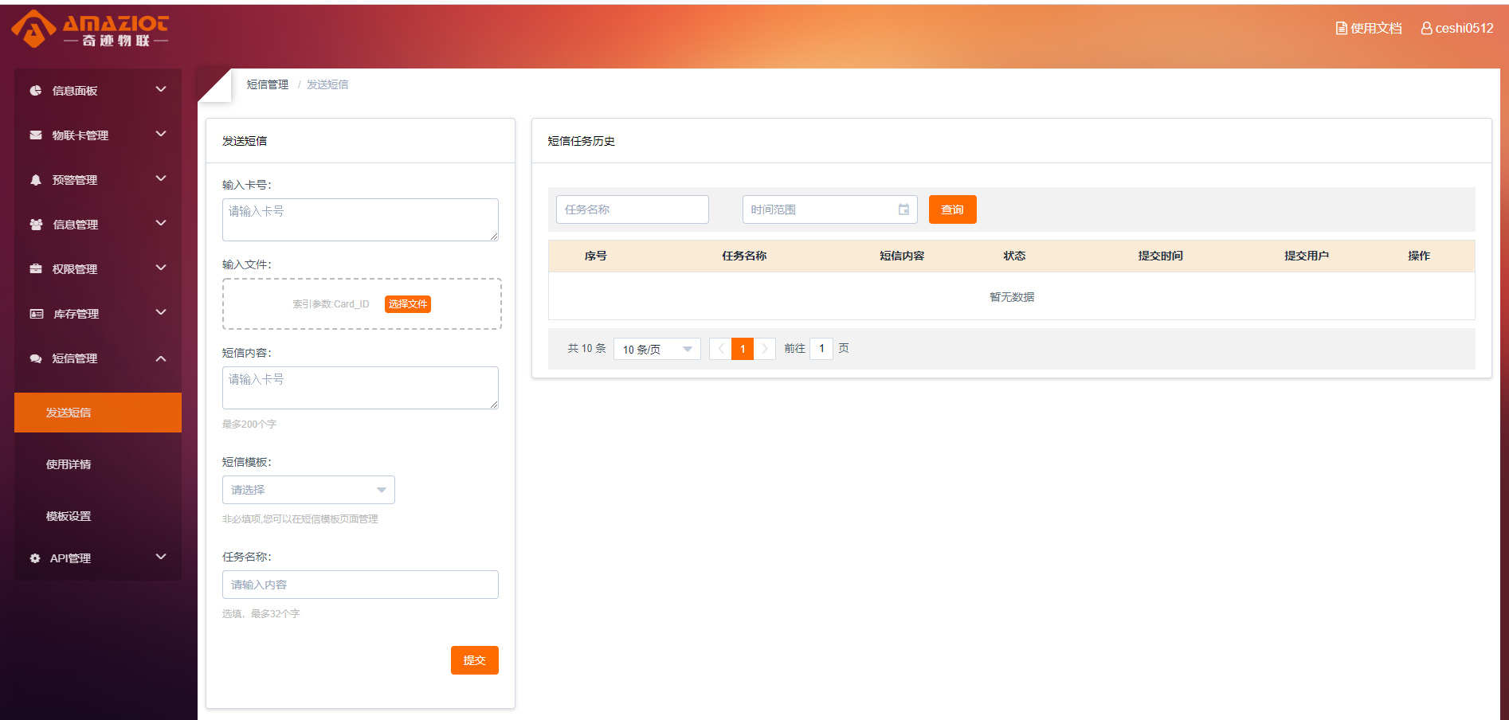Open the 信息面板 menu
Screen dimensions: 1509x720
point(98,91)
